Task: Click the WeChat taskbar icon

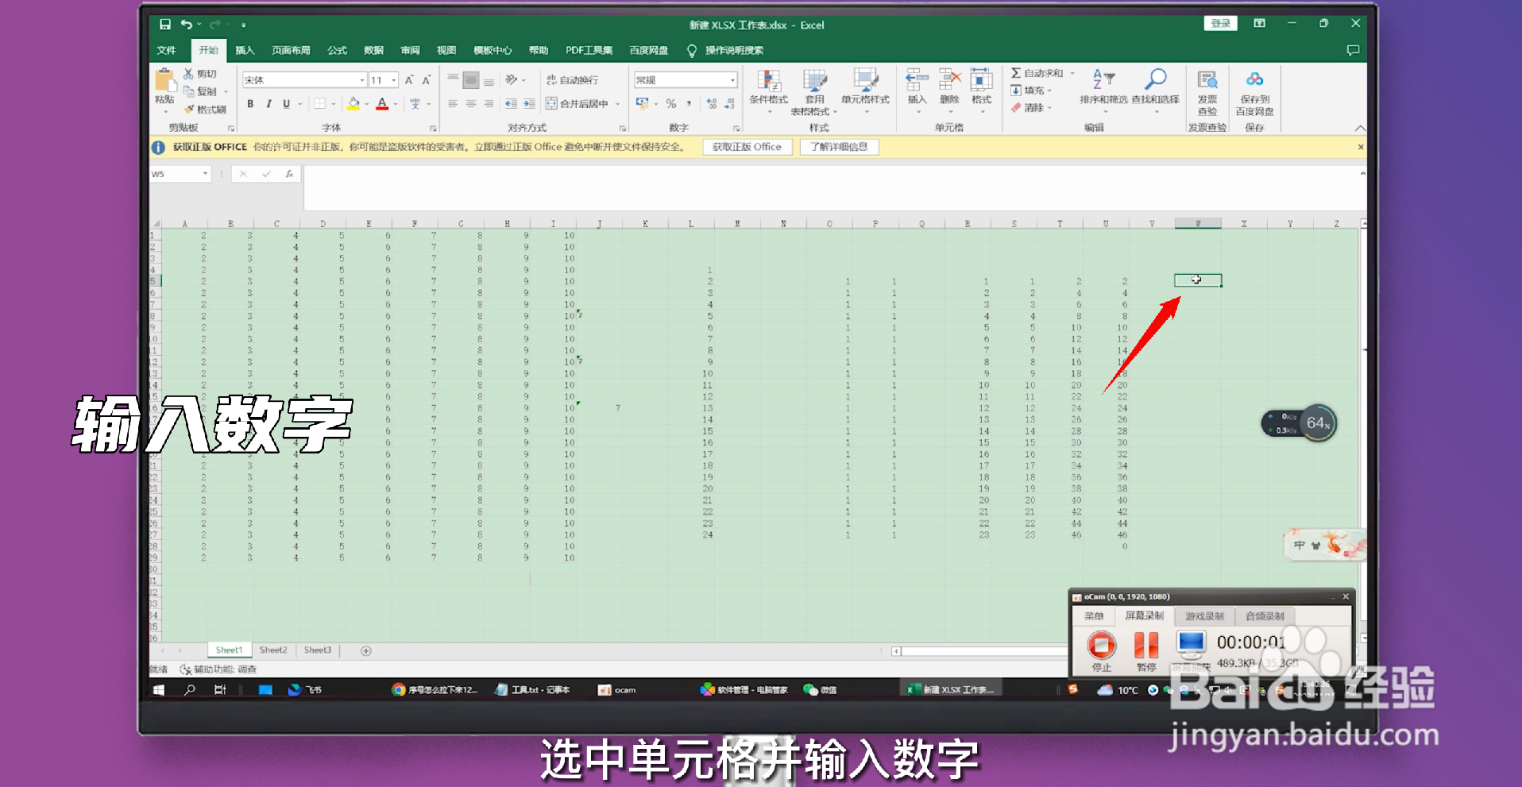Action: 811,689
